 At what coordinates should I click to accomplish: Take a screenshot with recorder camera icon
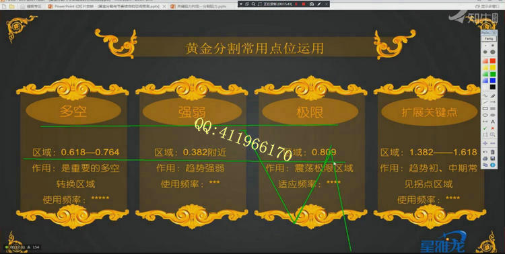[312, 4]
